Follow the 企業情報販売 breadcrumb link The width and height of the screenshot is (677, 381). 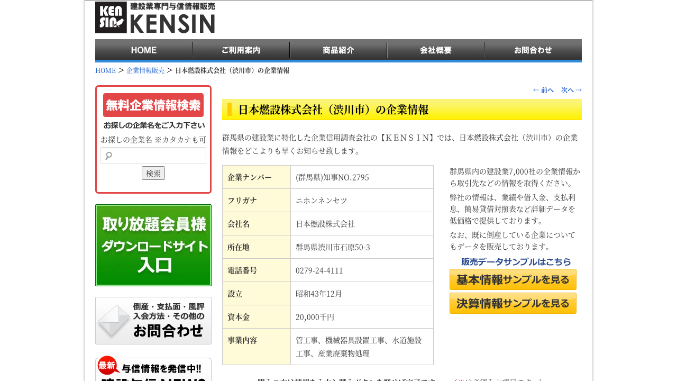pyautogui.click(x=145, y=70)
